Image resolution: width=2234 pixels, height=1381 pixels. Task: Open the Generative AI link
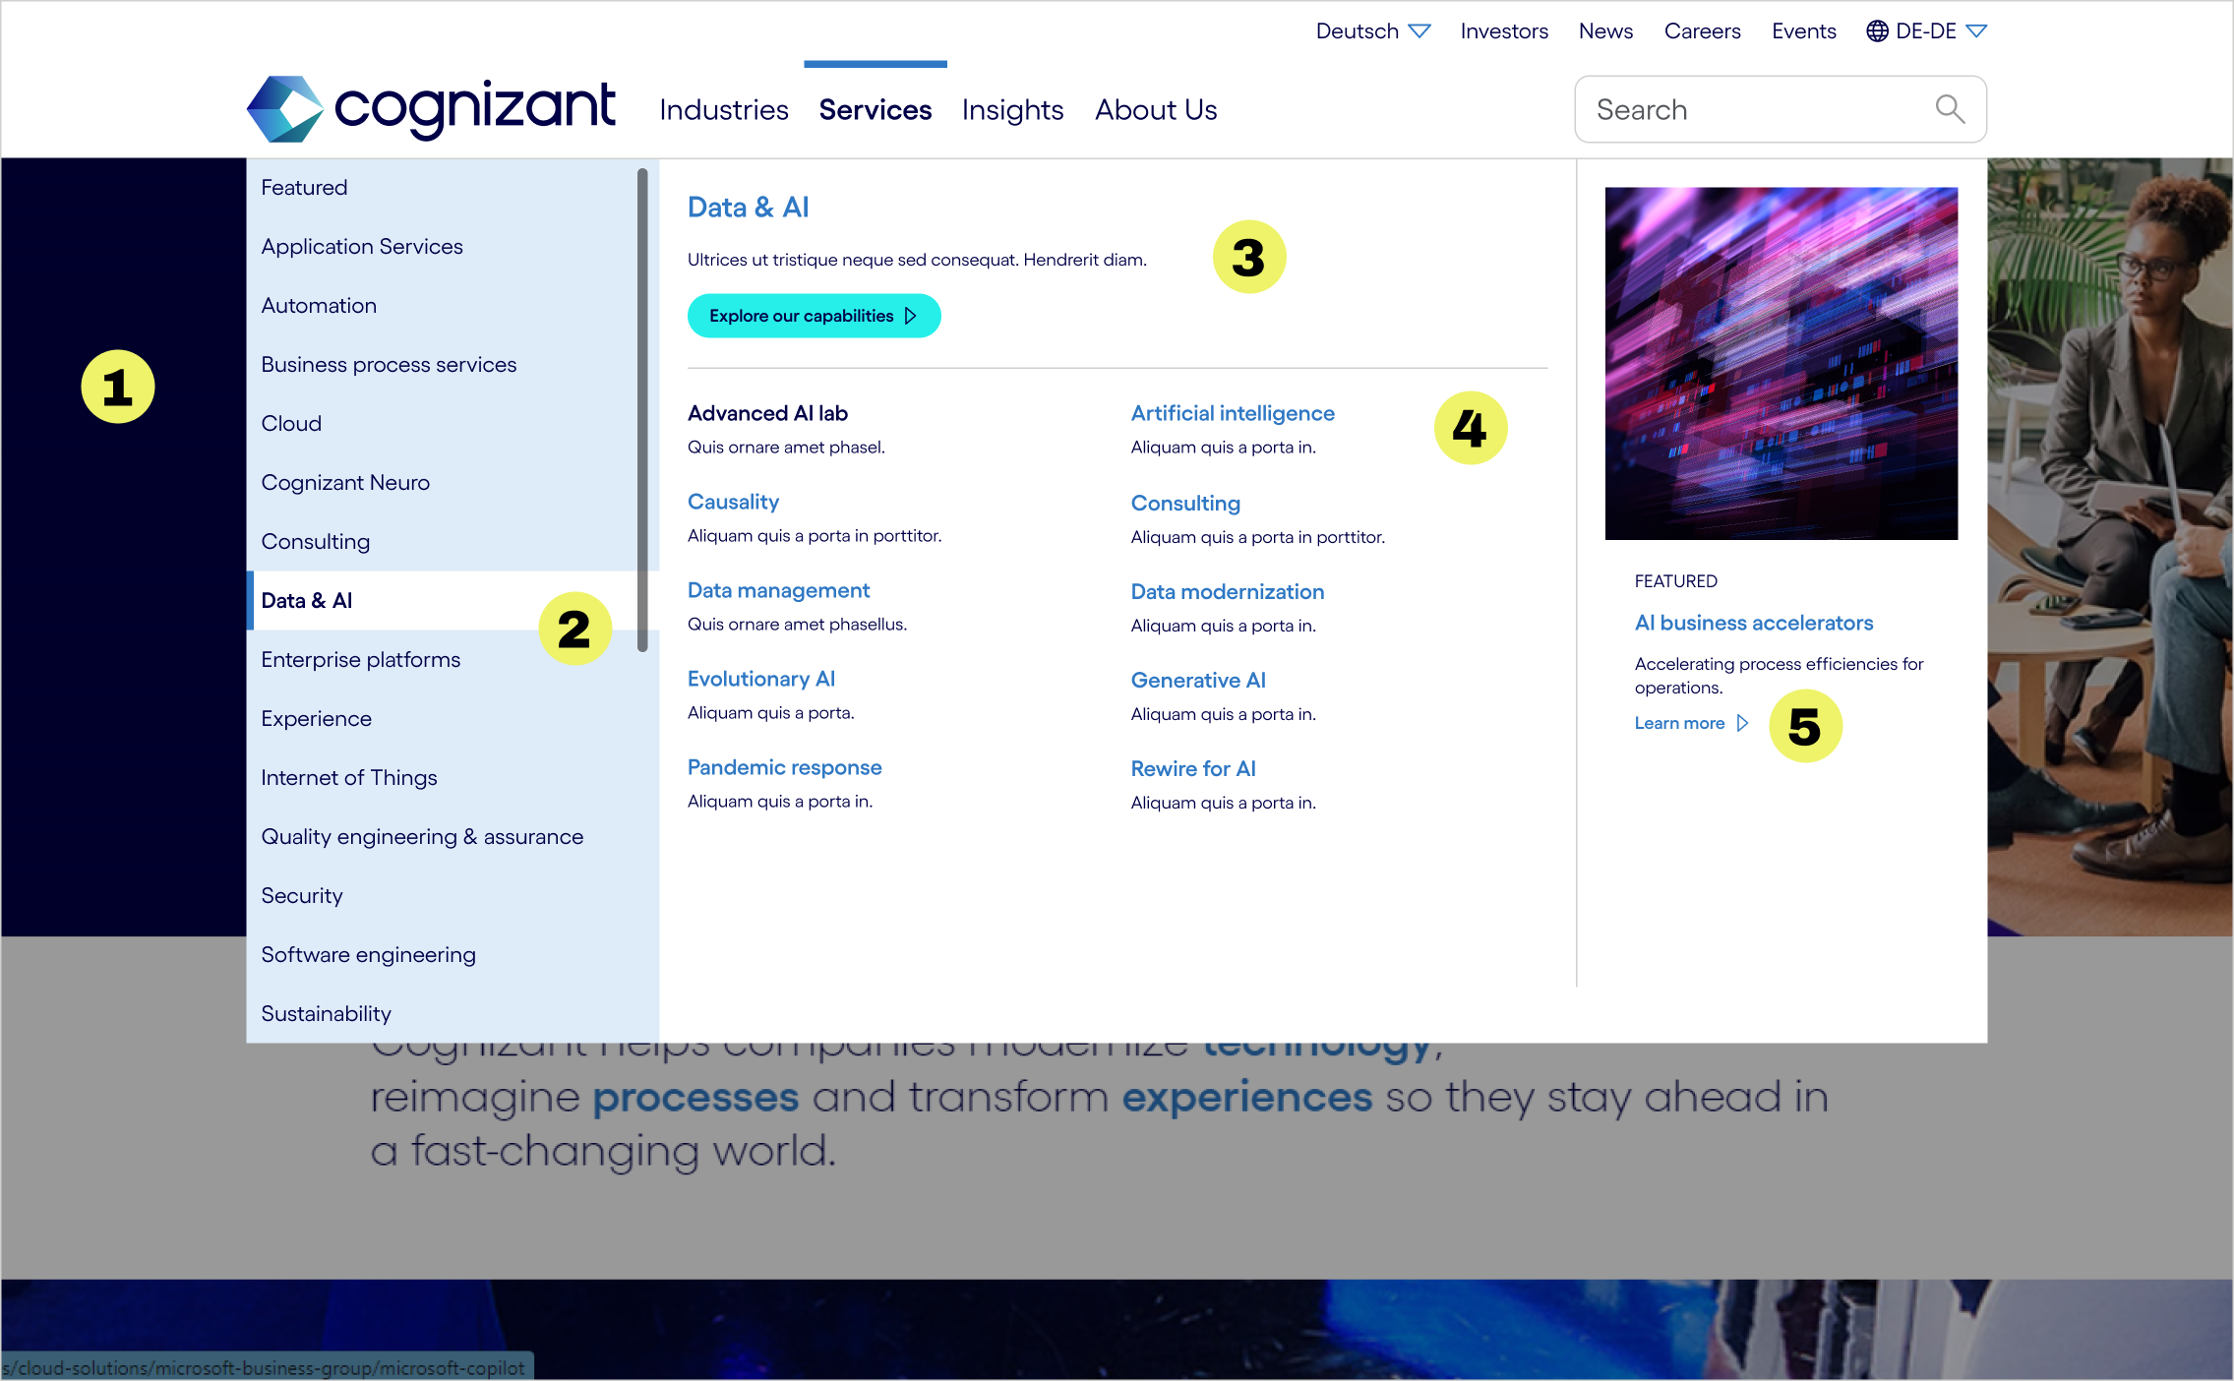1197,681
